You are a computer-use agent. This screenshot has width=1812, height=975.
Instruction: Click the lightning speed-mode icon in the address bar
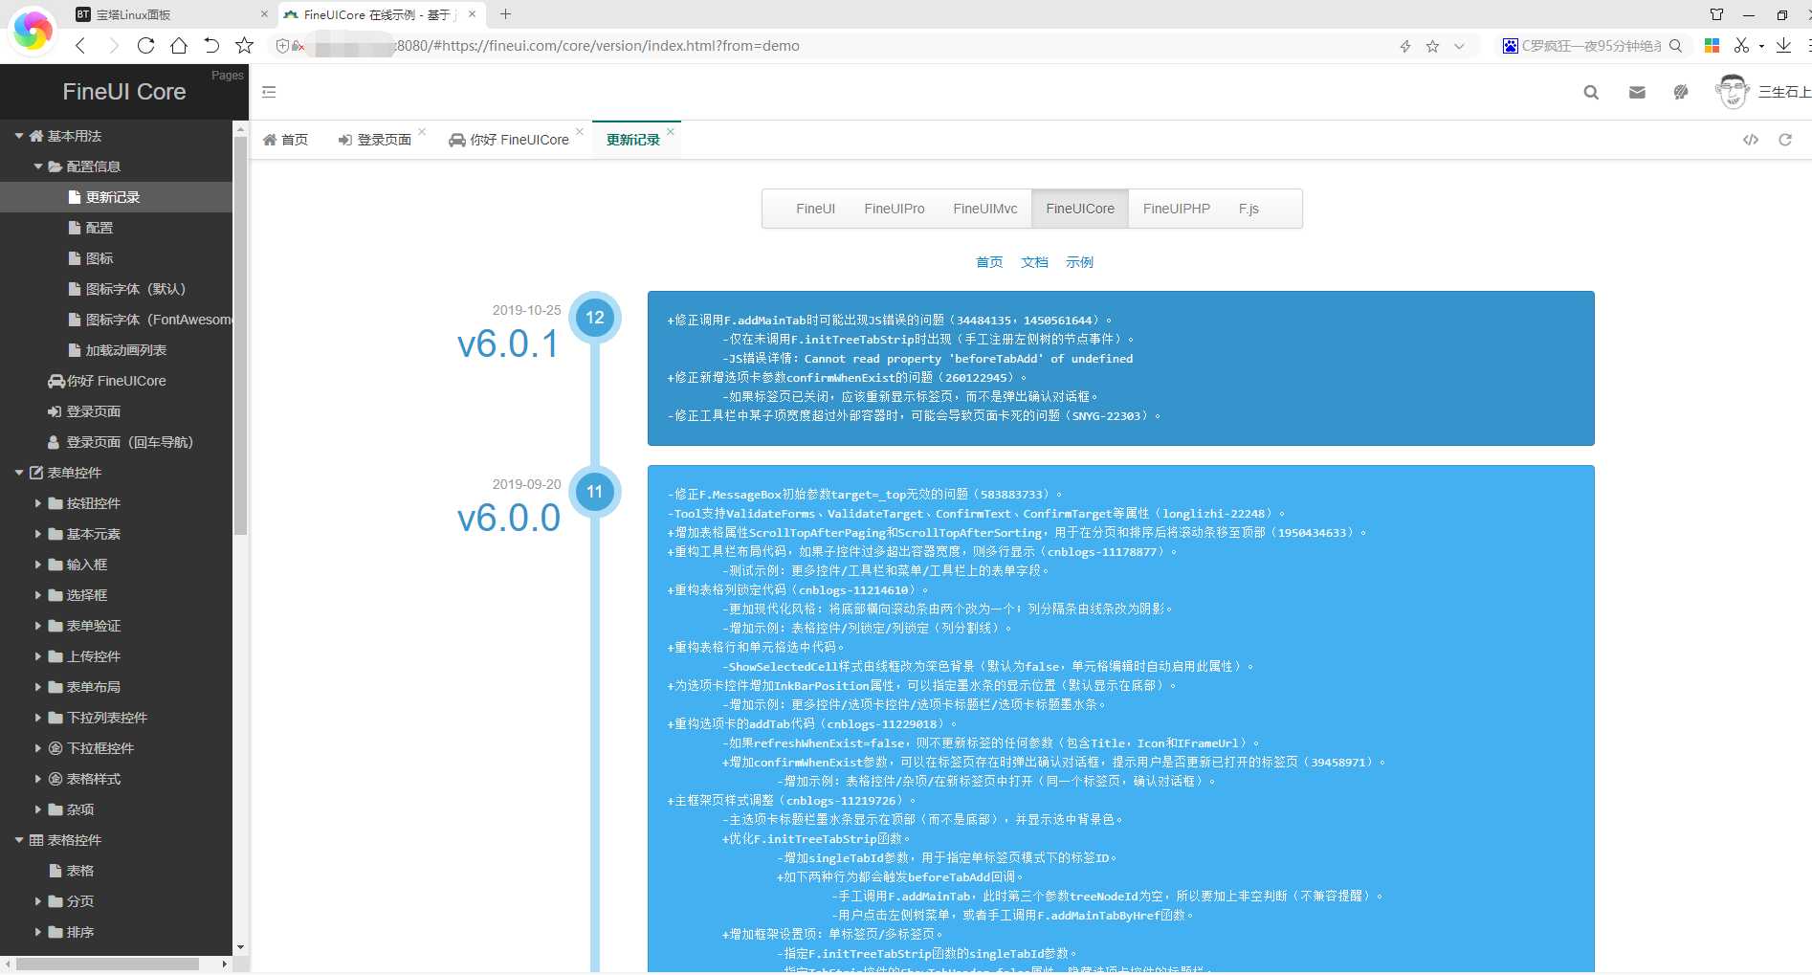[x=1405, y=46]
